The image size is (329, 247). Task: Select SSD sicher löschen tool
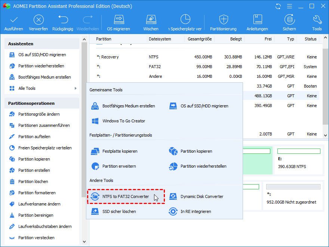[x=113, y=211]
